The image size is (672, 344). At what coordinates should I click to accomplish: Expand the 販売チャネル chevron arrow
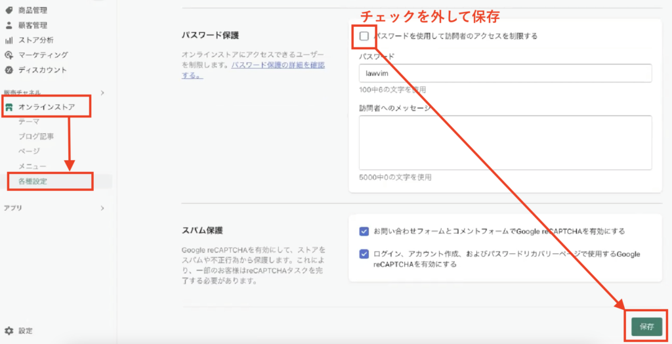pyautogui.click(x=102, y=93)
